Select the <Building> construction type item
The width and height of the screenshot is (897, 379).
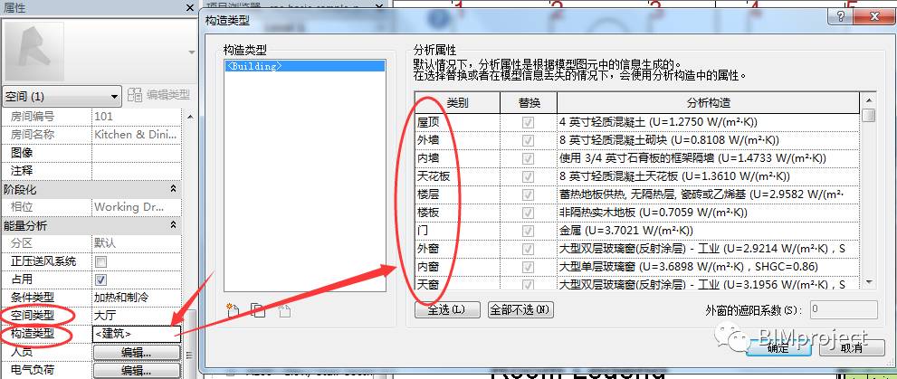[304, 66]
